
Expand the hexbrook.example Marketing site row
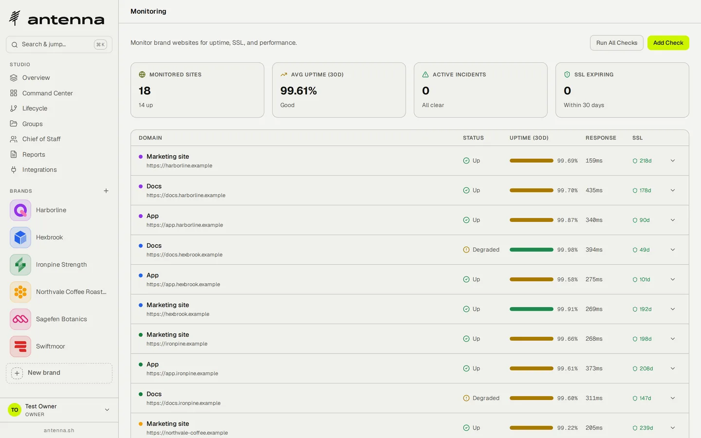(673, 309)
